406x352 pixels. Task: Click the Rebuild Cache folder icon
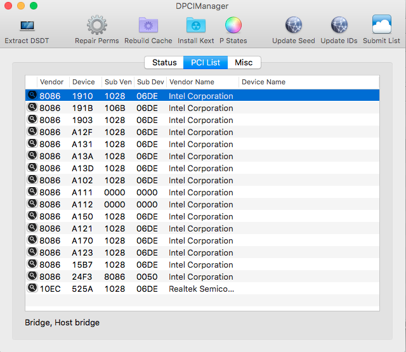pyautogui.click(x=148, y=26)
